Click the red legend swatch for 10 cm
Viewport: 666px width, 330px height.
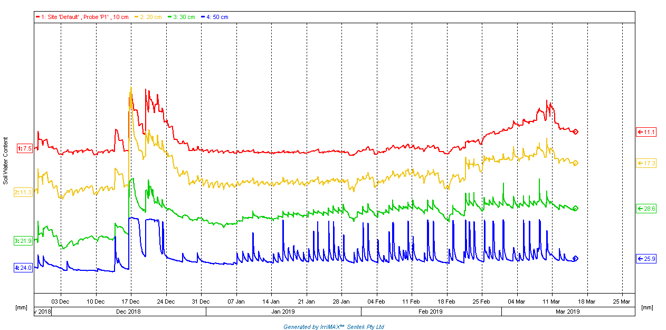pyautogui.click(x=38, y=17)
